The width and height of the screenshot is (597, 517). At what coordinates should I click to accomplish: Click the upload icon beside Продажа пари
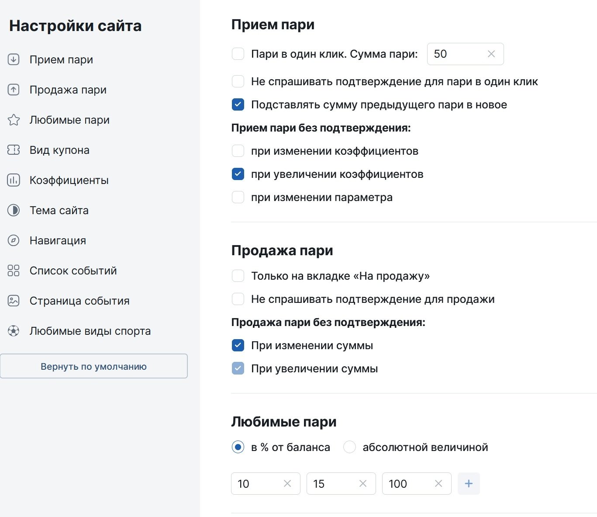click(x=14, y=90)
